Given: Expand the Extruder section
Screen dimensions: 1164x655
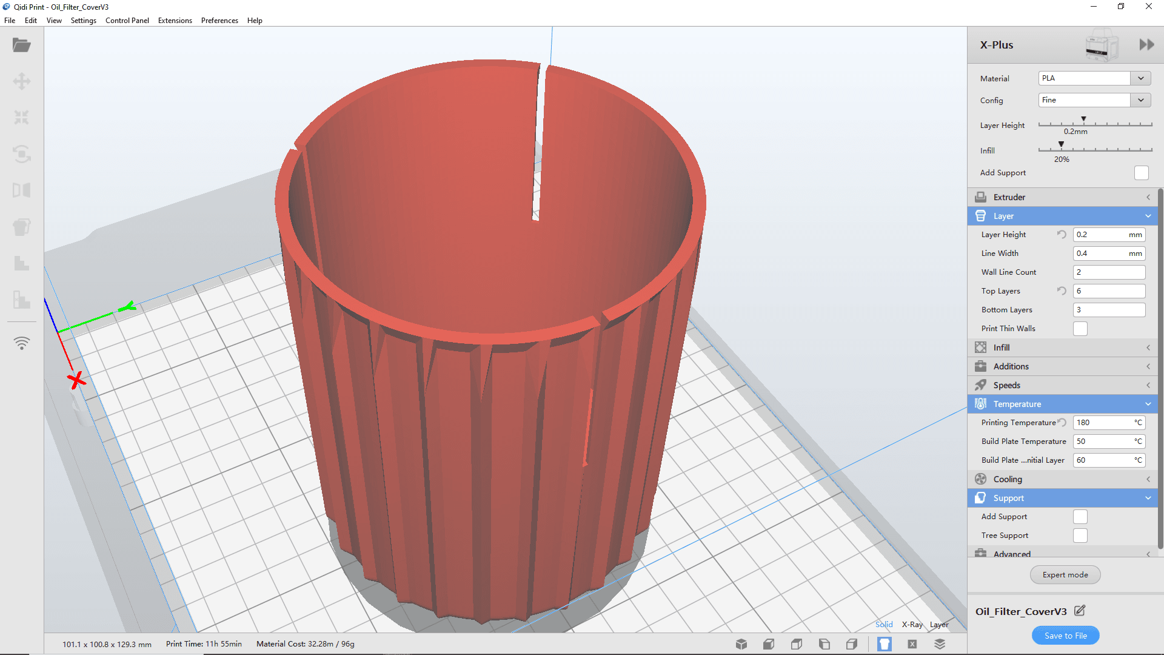Looking at the screenshot, I should [1062, 197].
